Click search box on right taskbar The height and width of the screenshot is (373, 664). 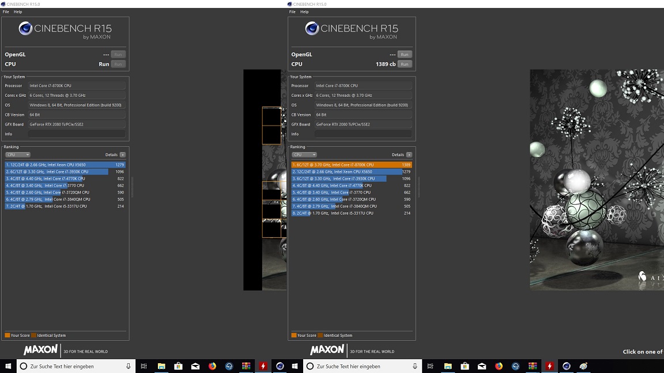tap(363, 366)
